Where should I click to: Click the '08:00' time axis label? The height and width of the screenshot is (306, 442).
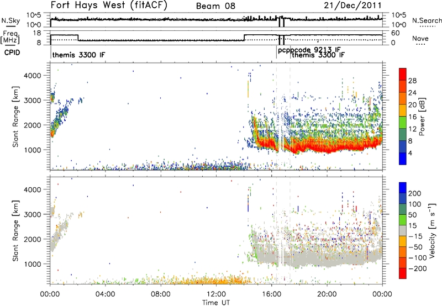click(x=160, y=294)
